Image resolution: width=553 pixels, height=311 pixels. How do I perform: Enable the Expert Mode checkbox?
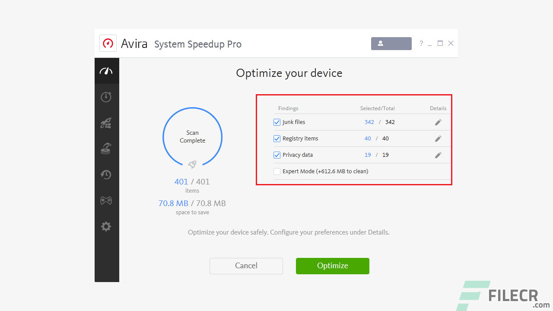pos(277,171)
